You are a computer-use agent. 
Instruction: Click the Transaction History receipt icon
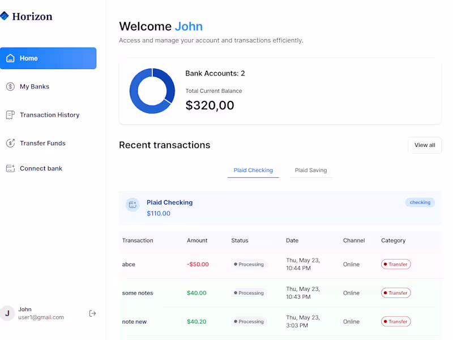click(10, 114)
